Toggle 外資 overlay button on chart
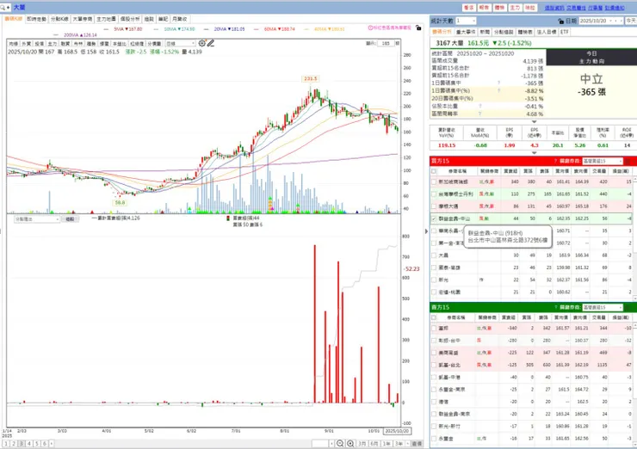The width and height of the screenshot is (637, 449). 27,44
